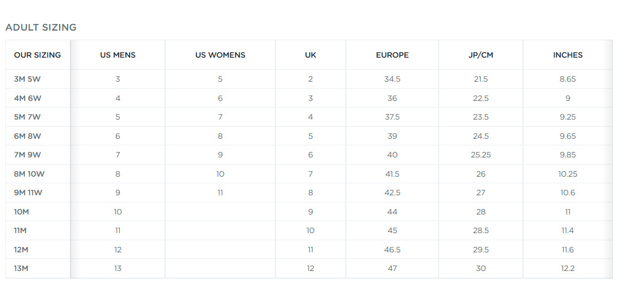Select the JP/CM column header
The height and width of the screenshot is (289, 620).
pyautogui.click(x=481, y=55)
